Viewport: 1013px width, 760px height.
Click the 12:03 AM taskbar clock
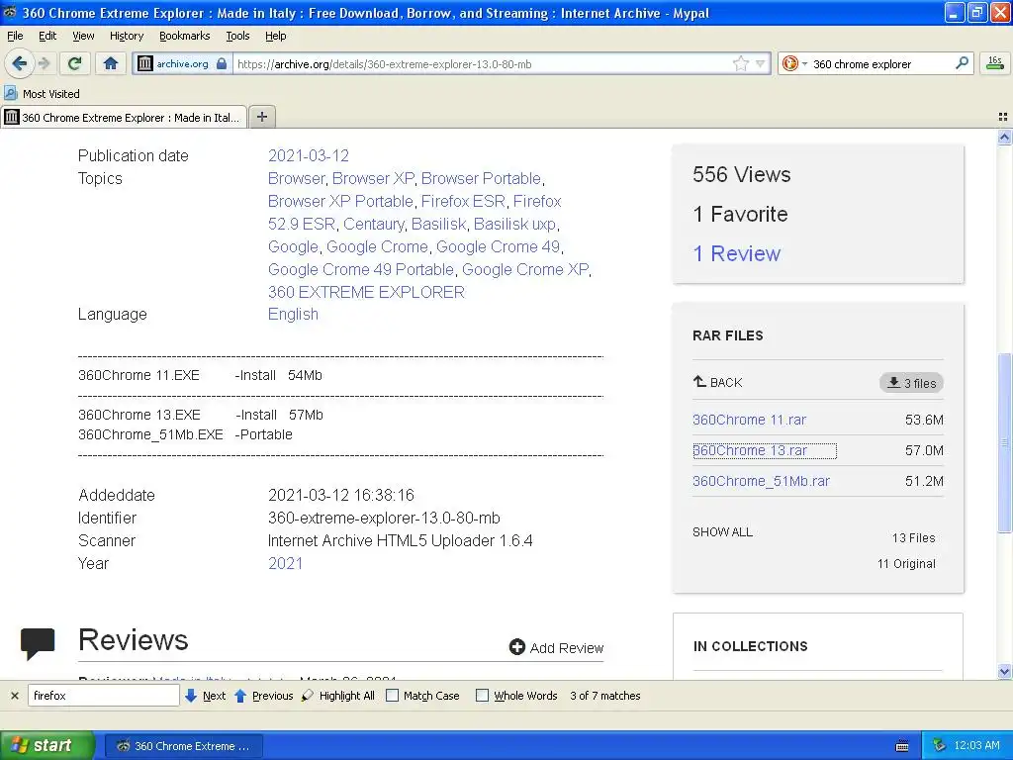pos(976,745)
